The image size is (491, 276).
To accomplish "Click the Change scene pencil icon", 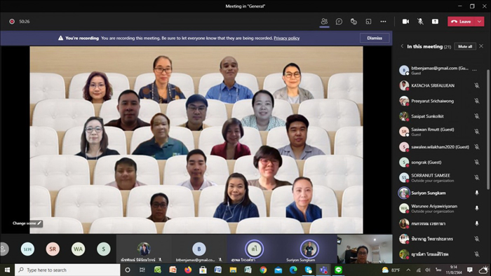I will pyautogui.click(x=39, y=223).
